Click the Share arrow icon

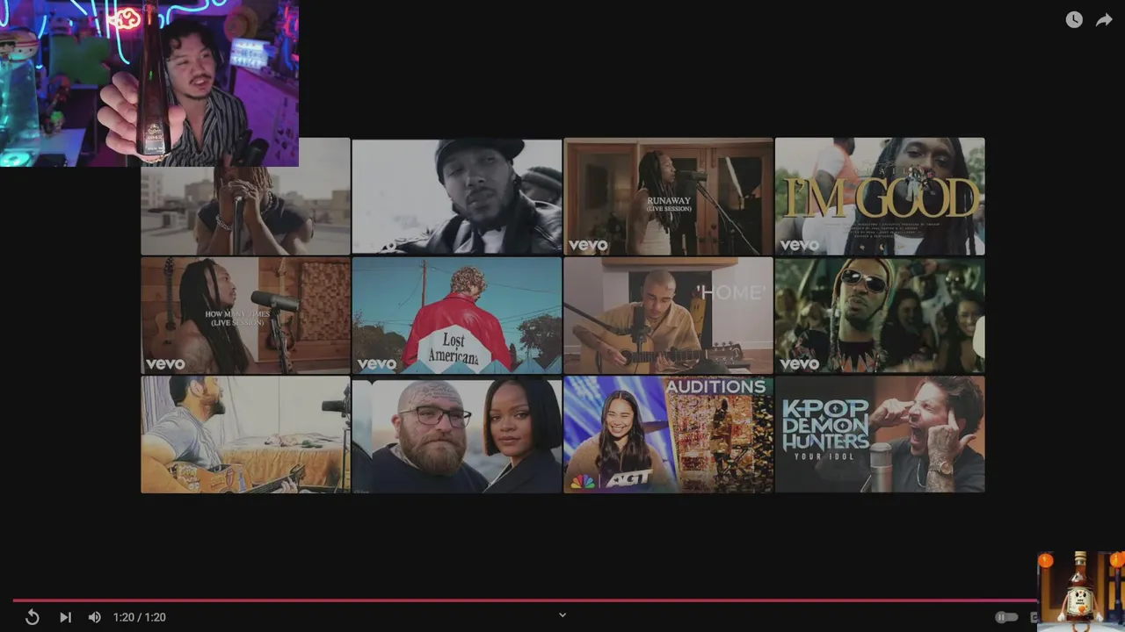click(x=1104, y=19)
